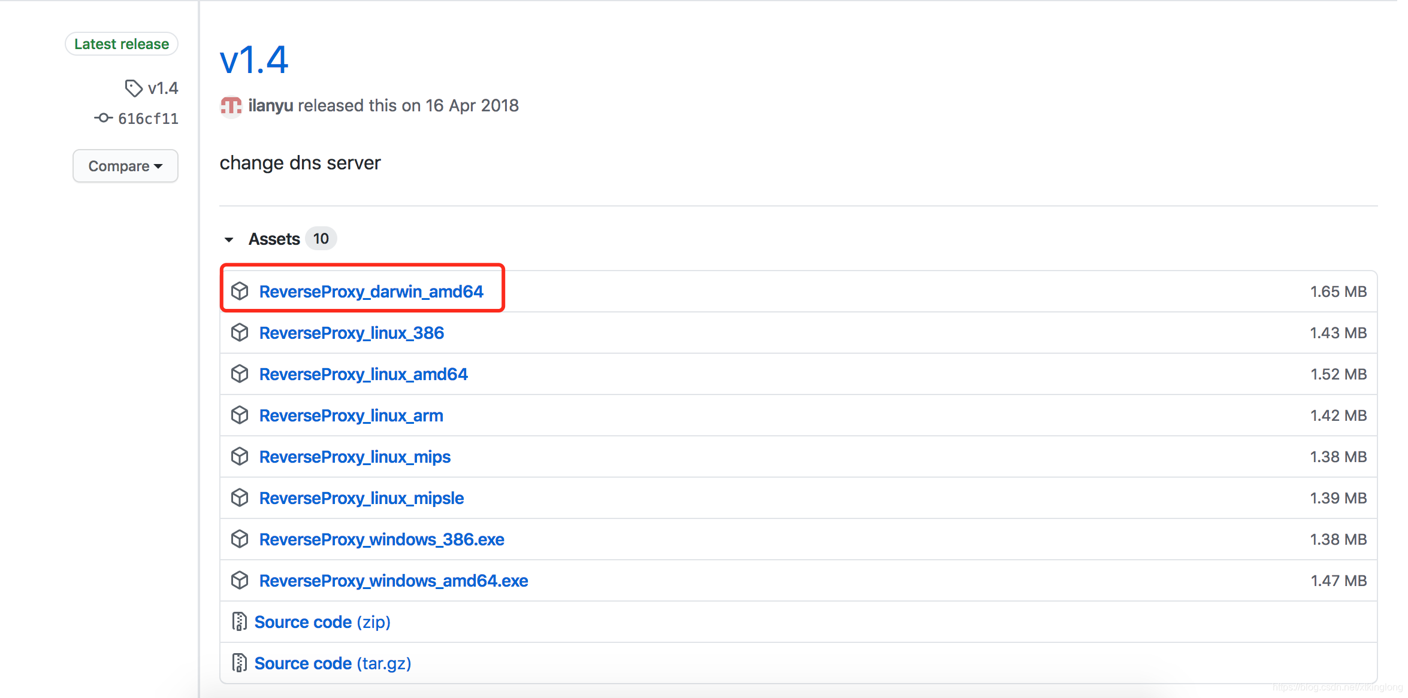Download ReverseProxy_linux_mips
Viewport: 1408px width, 698px height.
[x=355, y=457]
